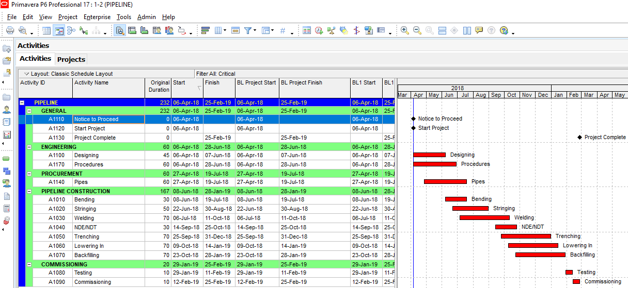Open the Enterprise menu
628x288 pixels.
(x=97, y=17)
